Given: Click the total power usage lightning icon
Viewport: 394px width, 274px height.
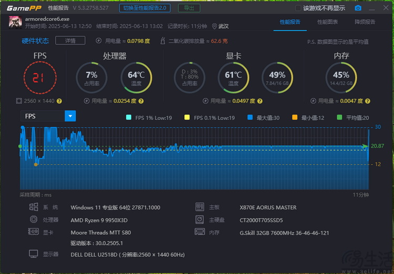Looking at the screenshot, I should coord(99,41).
